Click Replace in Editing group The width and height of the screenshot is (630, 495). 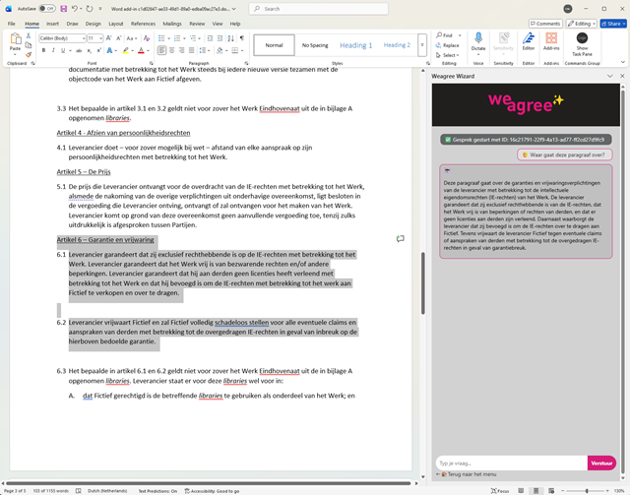coord(447,45)
